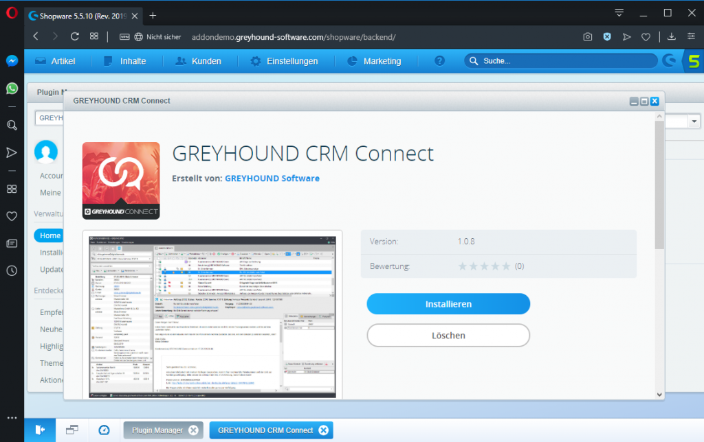
Task: Send page to My Flow
Action: [x=627, y=37]
